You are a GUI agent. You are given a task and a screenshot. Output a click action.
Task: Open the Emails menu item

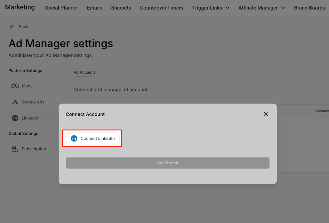click(94, 8)
